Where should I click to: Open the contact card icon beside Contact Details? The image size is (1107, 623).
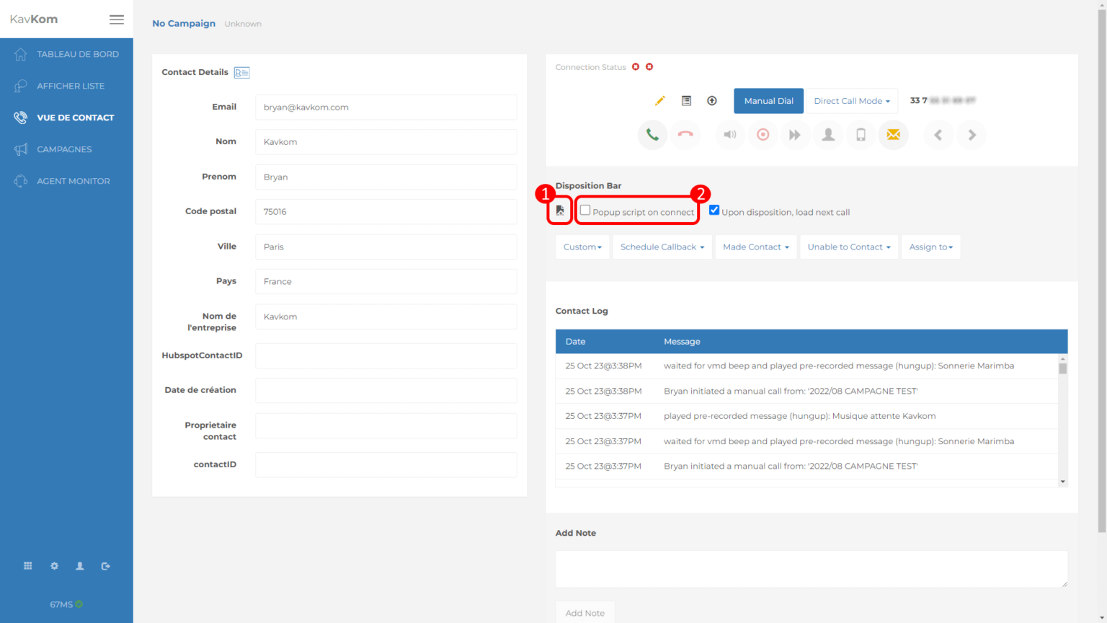[241, 73]
